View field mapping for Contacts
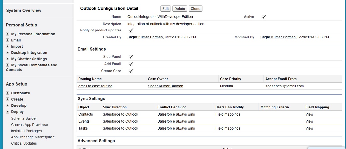The width and height of the screenshot is (346, 149). (309, 114)
